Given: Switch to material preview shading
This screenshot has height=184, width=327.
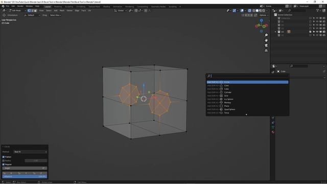Looking at the screenshot, I should [x=261, y=10].
